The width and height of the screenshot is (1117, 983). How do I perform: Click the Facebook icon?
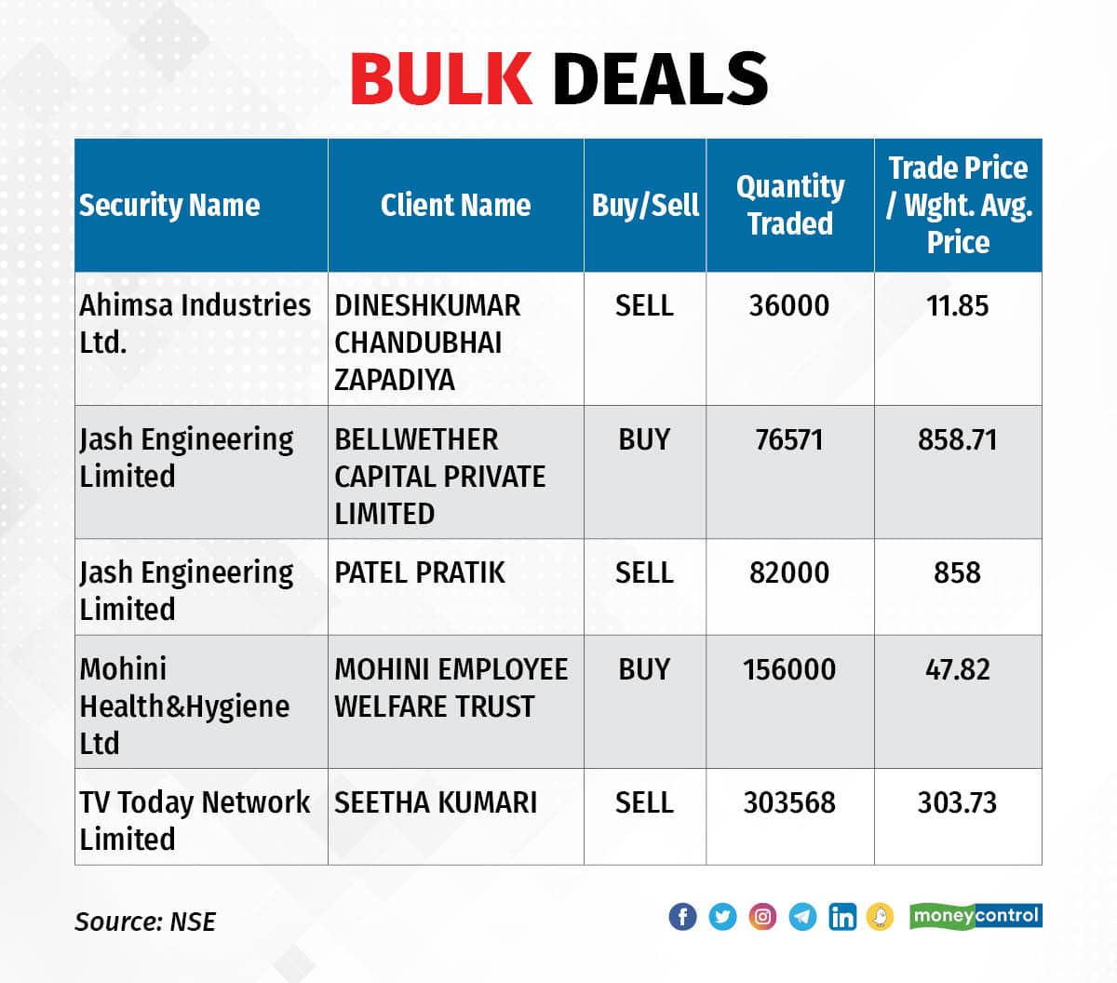coord(682,917)
